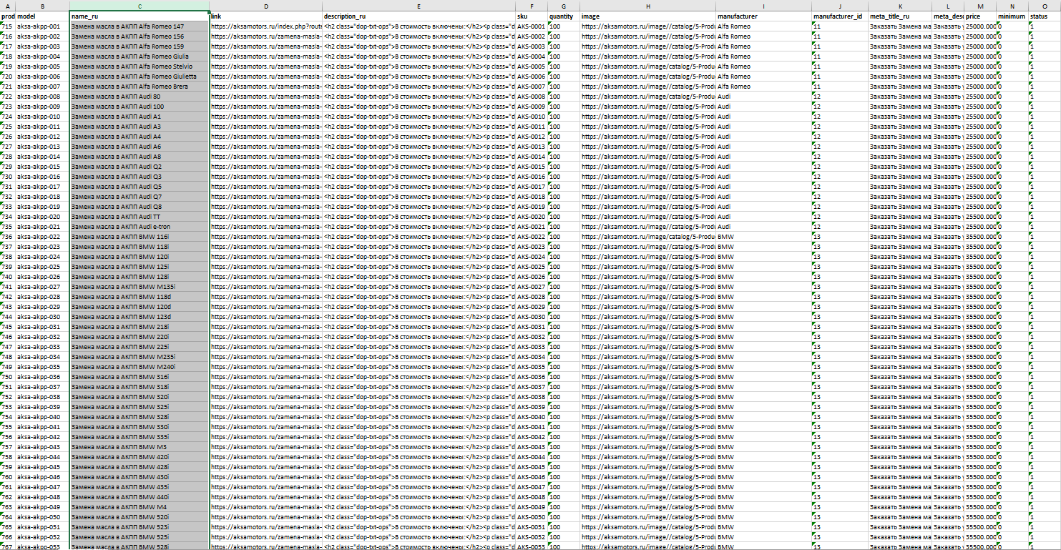Viewport: 1061px width, 550px height.
Task: Click the 'minimum' header cell
Action: coord(1012,16)
